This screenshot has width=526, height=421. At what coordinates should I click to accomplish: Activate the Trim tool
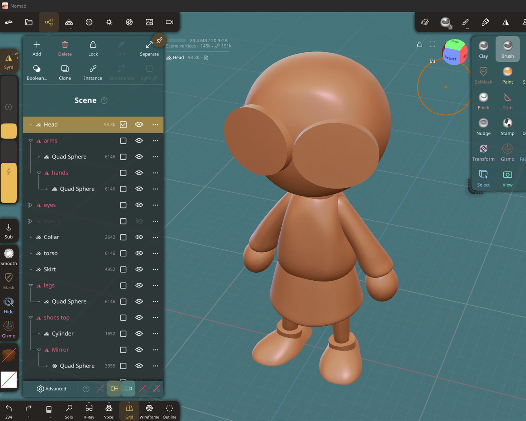coord(507,101)
